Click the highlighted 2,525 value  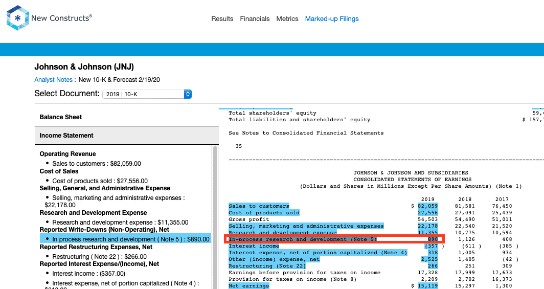429,259
